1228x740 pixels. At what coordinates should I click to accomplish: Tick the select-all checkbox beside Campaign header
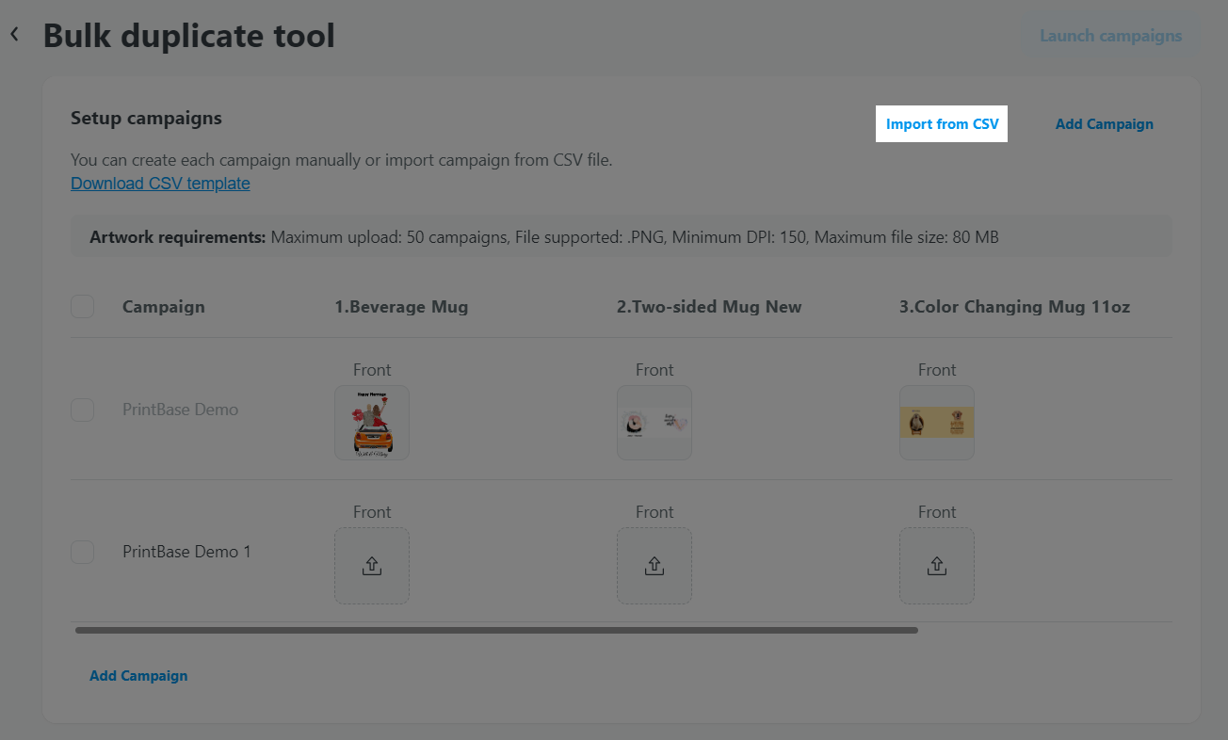(x=83, y=307)
